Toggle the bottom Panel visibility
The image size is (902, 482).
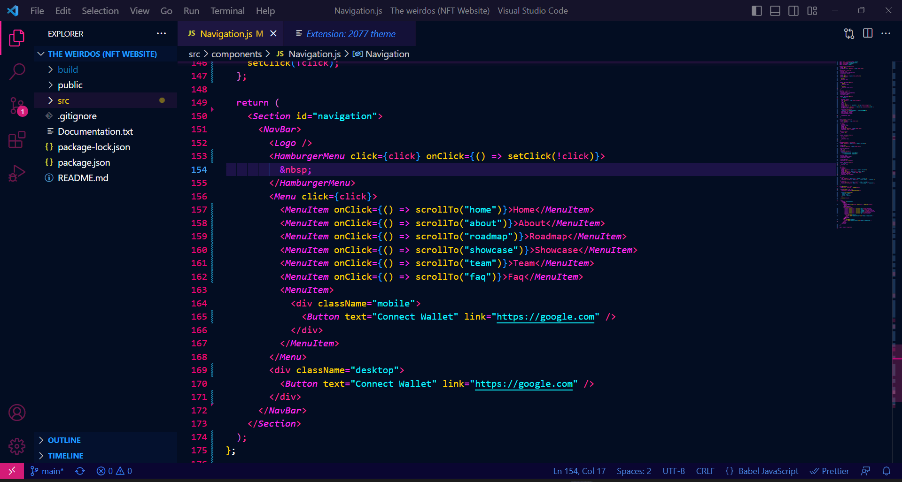click(775, 10)
